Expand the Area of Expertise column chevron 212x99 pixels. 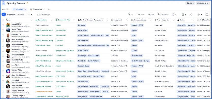173,20
